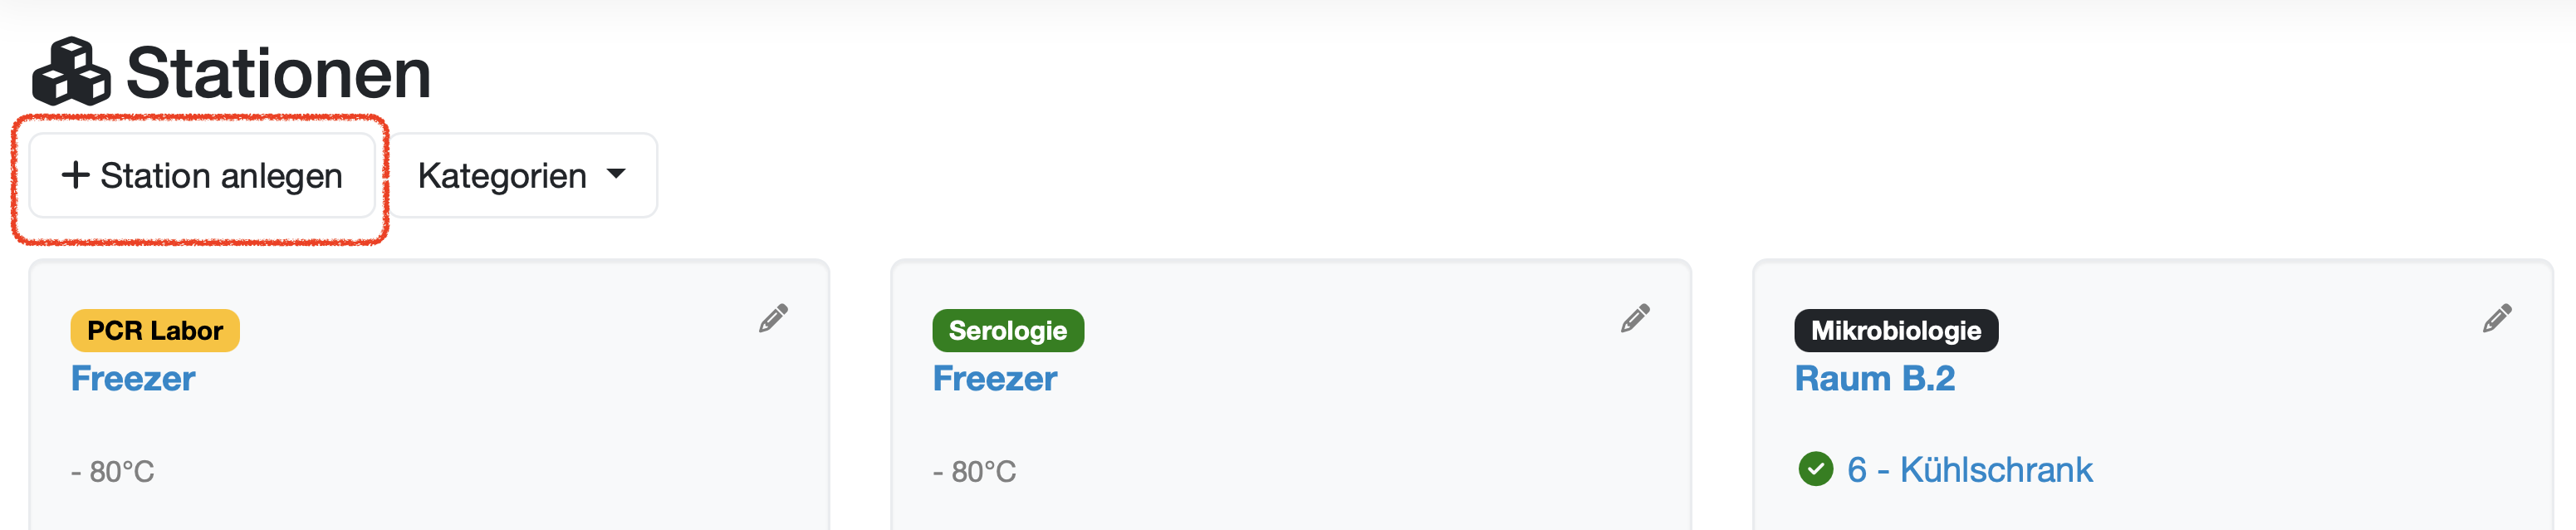Select the black Mikrobiologie category badge
The image size is (2576, 530).
[1895, 331]
